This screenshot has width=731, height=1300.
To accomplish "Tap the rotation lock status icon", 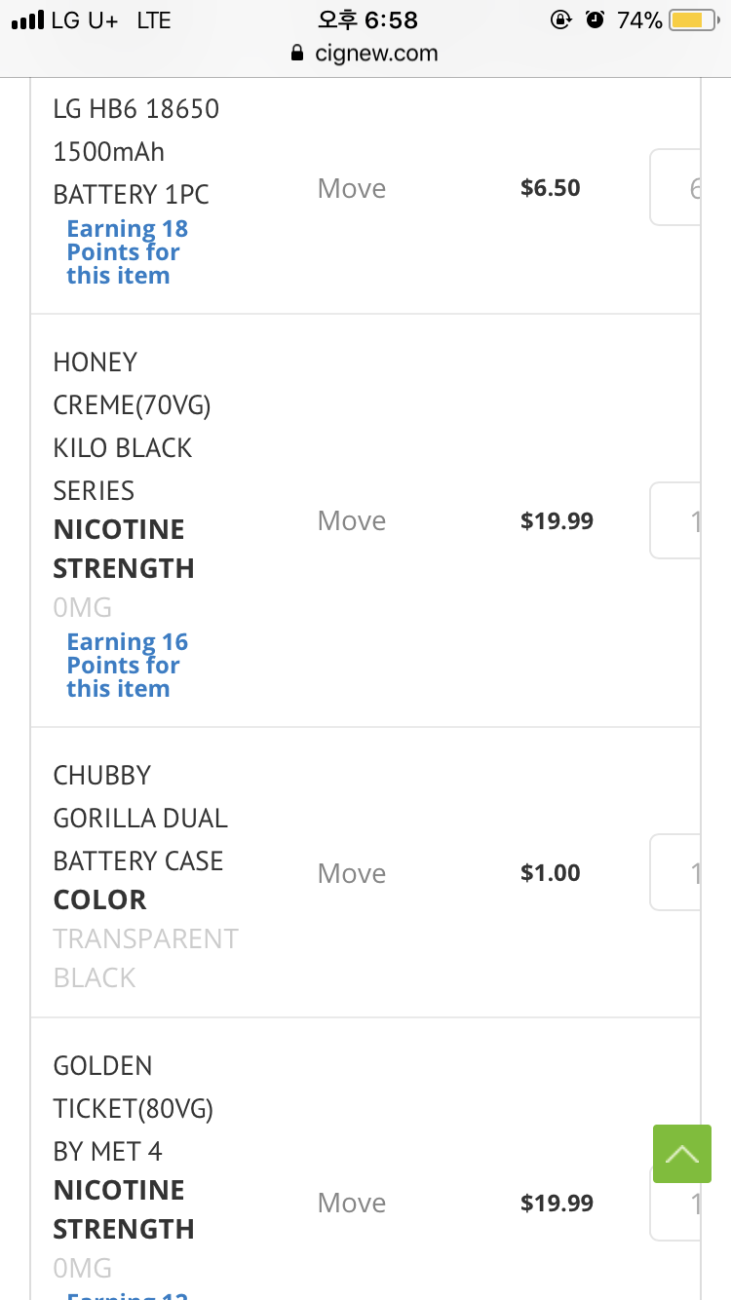I will (560, 19).
